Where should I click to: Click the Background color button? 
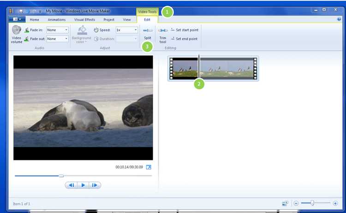(82, 35)
